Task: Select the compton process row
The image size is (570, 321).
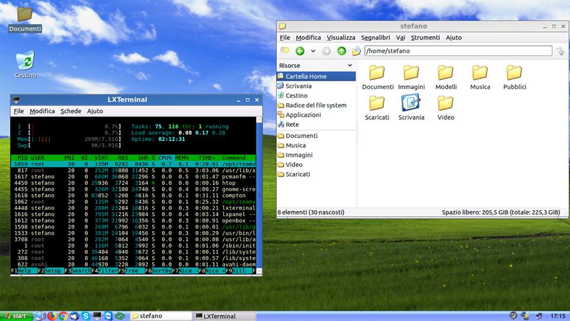Action: point(134,195)
